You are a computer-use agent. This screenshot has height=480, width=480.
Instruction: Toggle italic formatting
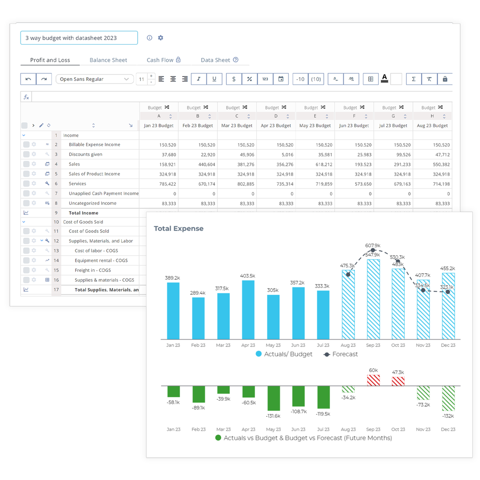(199, 79)
